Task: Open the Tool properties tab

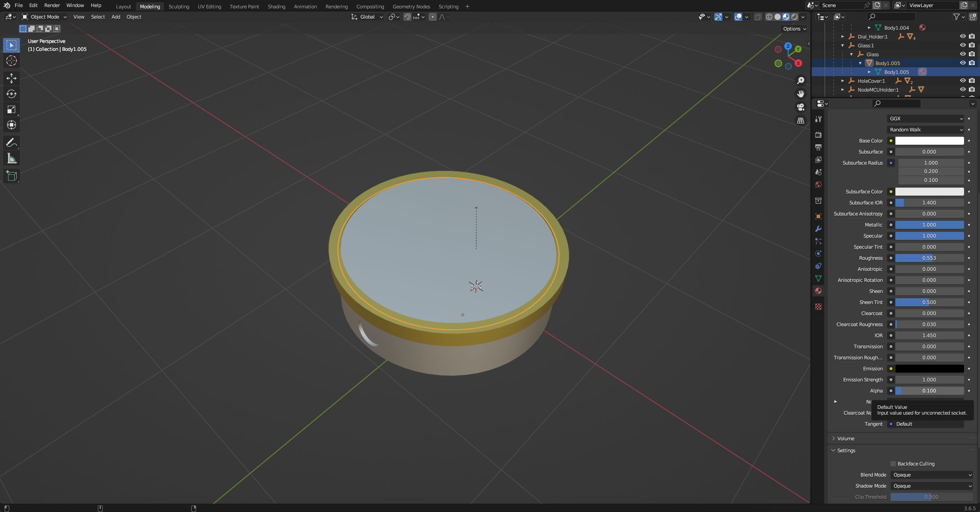Action: coord(818,119)
